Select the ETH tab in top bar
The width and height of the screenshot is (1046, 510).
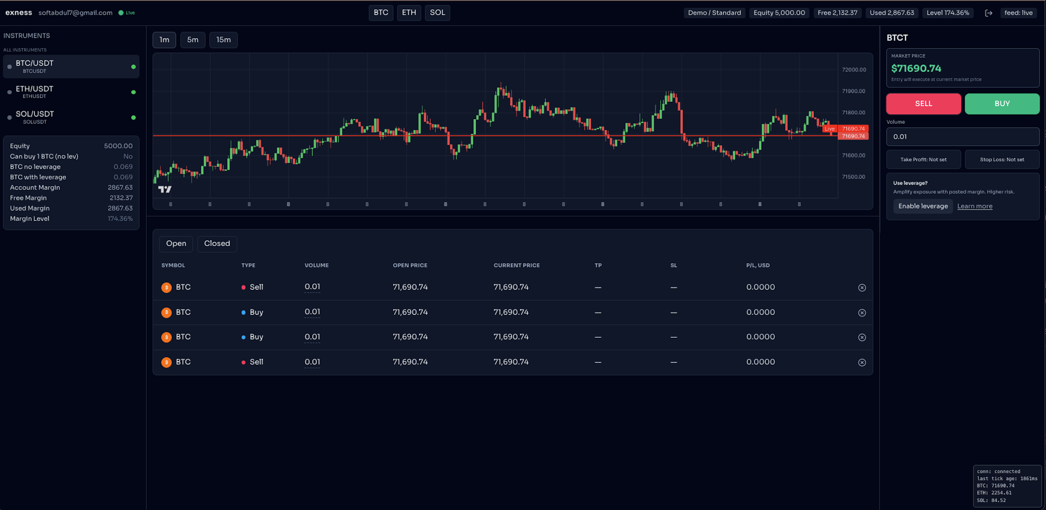(x=408, y=13)
